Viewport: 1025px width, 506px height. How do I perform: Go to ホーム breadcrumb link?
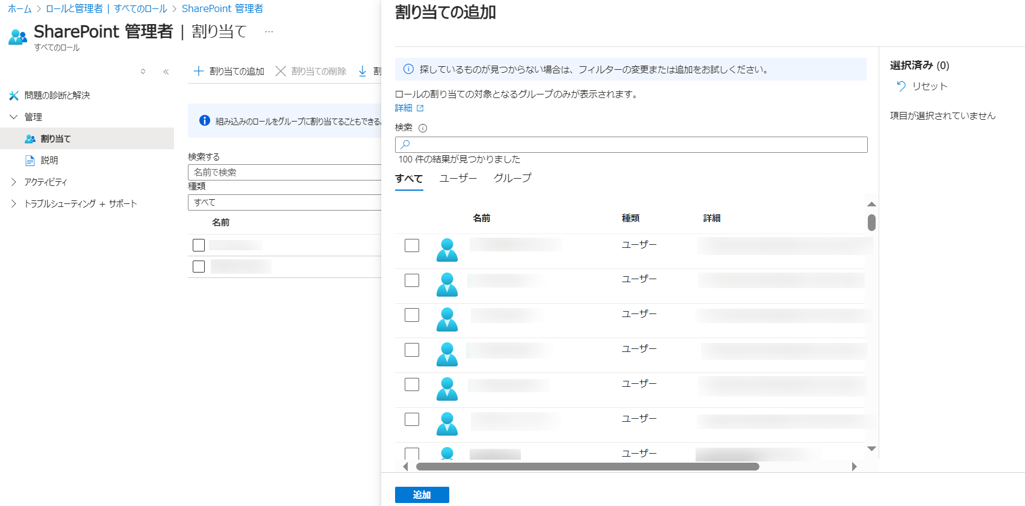point(19,9)
